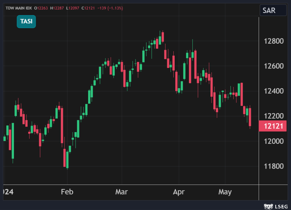291x210 pixels.
Task: Click the 12000 price axis label
Action: pos(274,141)
